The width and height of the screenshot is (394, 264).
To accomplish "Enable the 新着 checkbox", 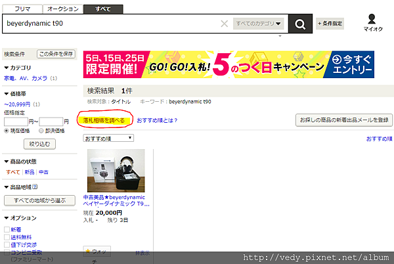I will [7, 230].
